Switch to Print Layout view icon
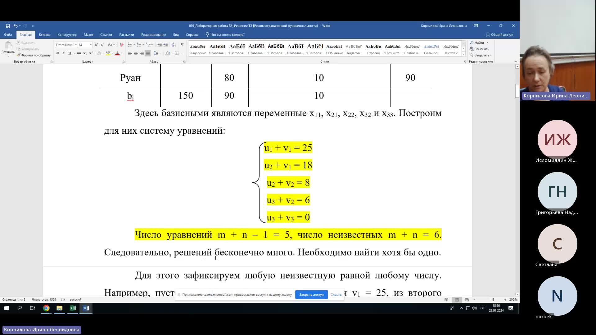596x335 pixels. pyautogui.click(x=457, y=300)
